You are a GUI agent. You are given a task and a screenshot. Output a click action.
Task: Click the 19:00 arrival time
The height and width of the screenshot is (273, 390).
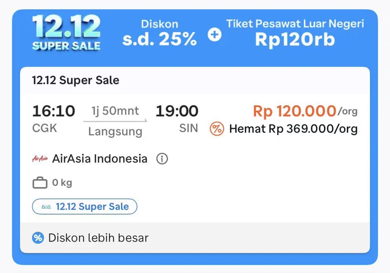177,110
